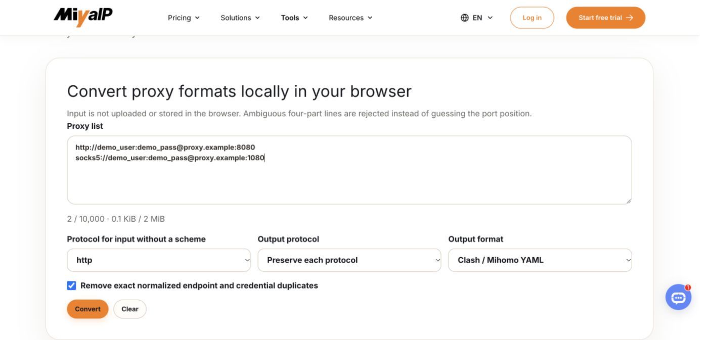This screenshot has width=707, height=340.
Task: Click the Convert button
Action: (x=87, y=309)
